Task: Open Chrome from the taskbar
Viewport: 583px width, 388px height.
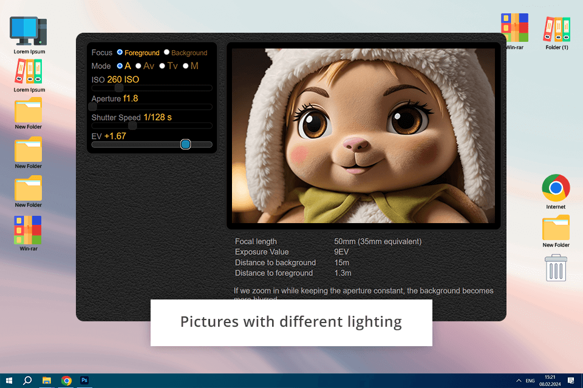Action: (66, 381)
